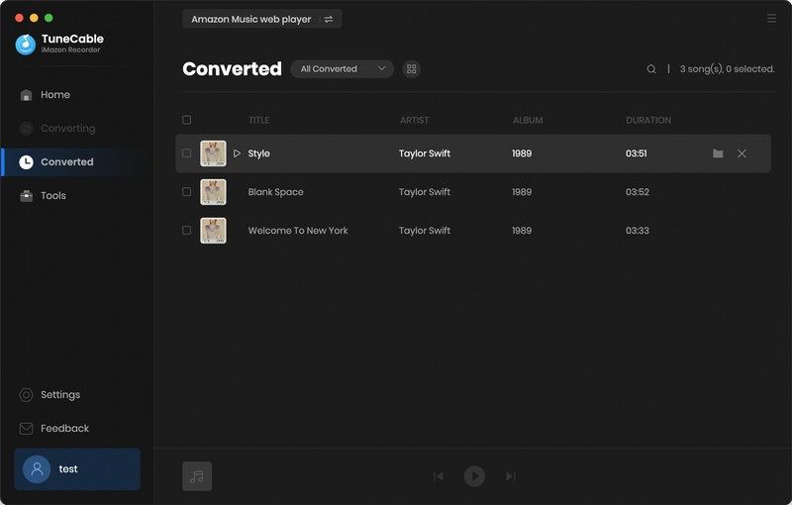Viewport: 792px width, 505px height.
Task: Check the Welcome To New York checkbox
Action: [x=186, y=231]
